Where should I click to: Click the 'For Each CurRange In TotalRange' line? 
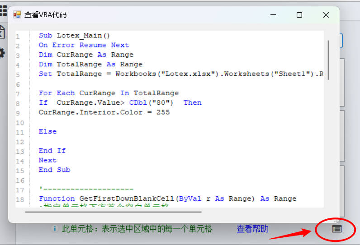click(109, 93)
